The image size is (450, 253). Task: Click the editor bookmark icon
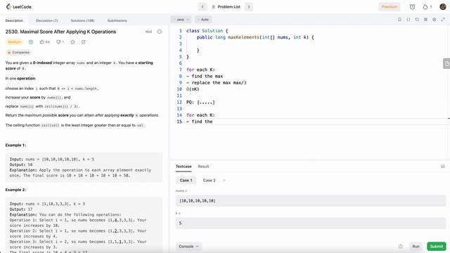click(x=399, y=20)
